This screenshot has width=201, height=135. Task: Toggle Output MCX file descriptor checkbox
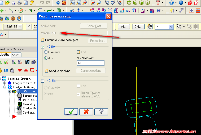click(x=42, y=40)
